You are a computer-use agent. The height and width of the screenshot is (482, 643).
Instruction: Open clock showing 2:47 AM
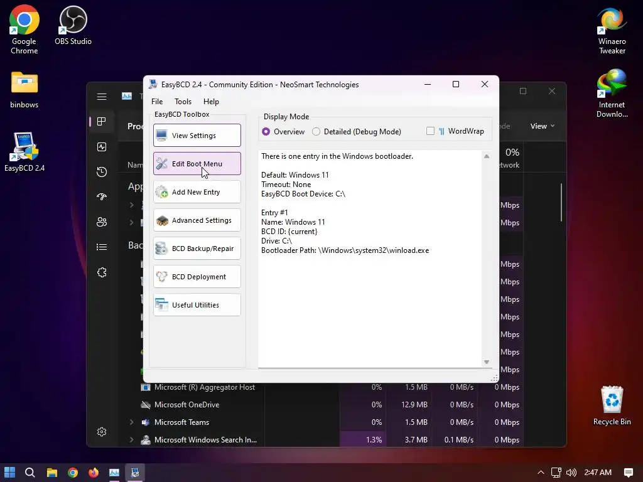(598, 473)
